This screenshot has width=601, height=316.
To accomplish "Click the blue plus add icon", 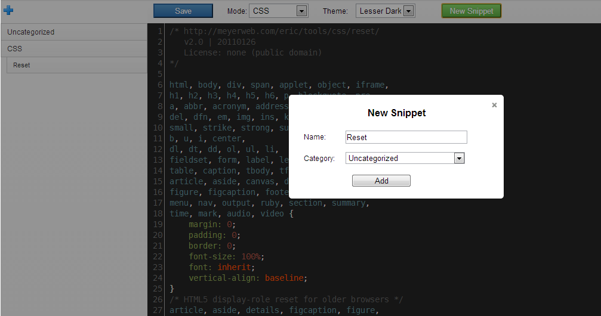I will coord(8,10).
